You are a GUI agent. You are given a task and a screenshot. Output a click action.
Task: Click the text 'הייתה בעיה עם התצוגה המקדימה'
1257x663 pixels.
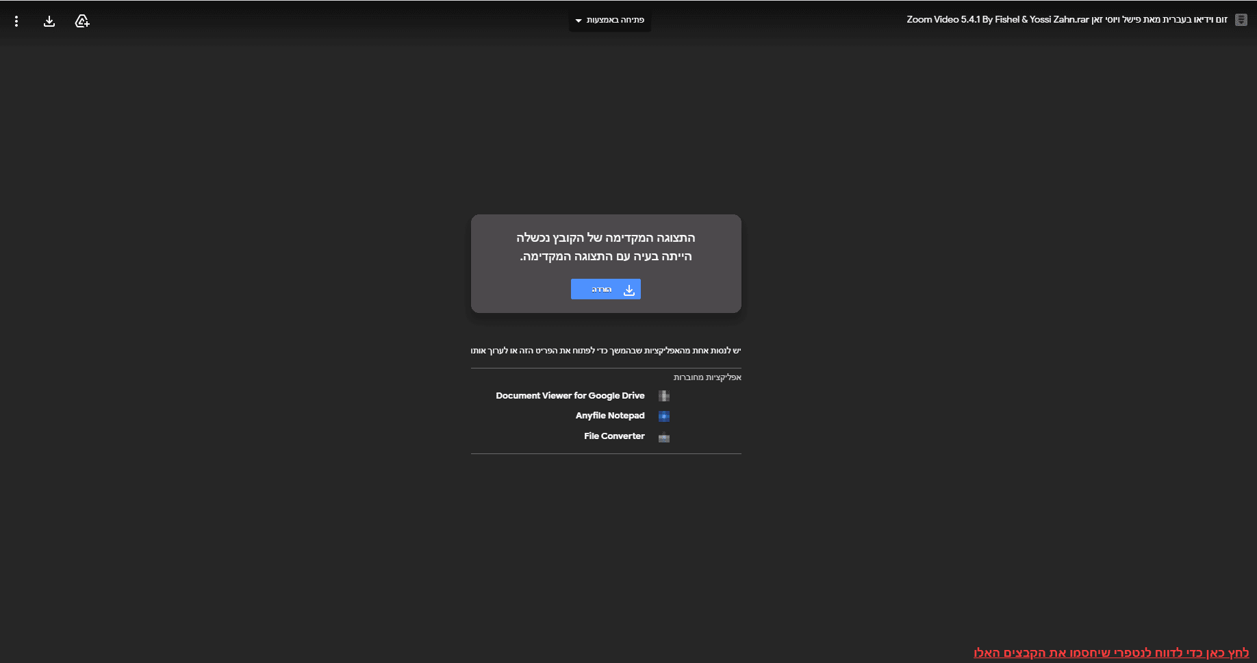pyautogui.click(x=606, y=256)
